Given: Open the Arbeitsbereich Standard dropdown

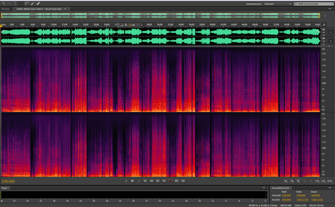Looking at the screenshot, I should (277, 4).
